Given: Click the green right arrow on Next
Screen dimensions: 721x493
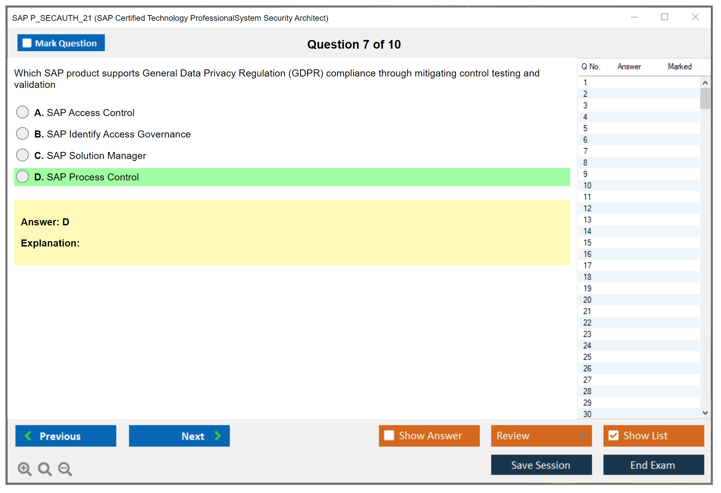Looking at the screenshot, I should pos(218,436).
